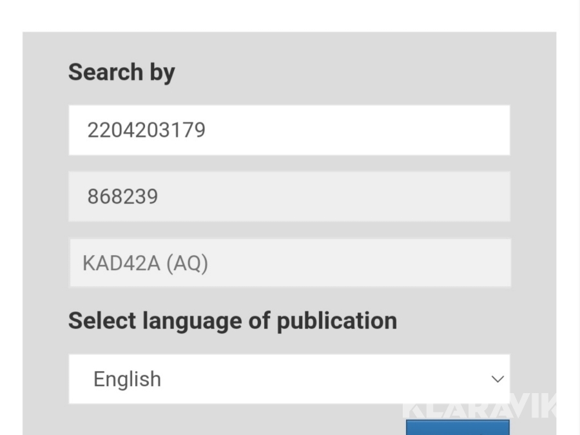Click the number 2204203179 text
The height and width of the screenshot is (435, 580).
click(146, 130)
